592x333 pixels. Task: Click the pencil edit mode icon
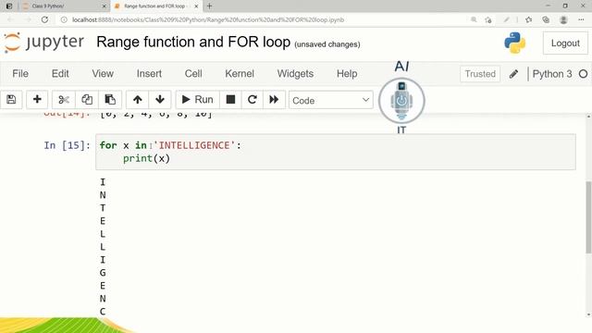click(x=513, y=74)
